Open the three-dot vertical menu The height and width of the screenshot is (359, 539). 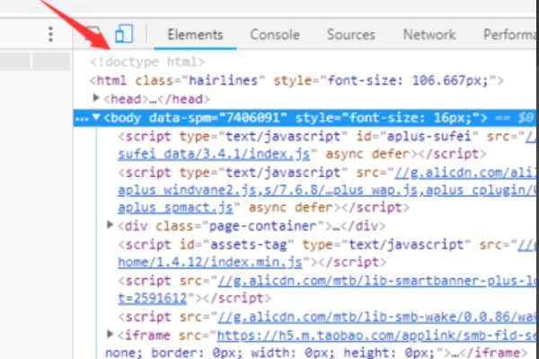point(51,35)
